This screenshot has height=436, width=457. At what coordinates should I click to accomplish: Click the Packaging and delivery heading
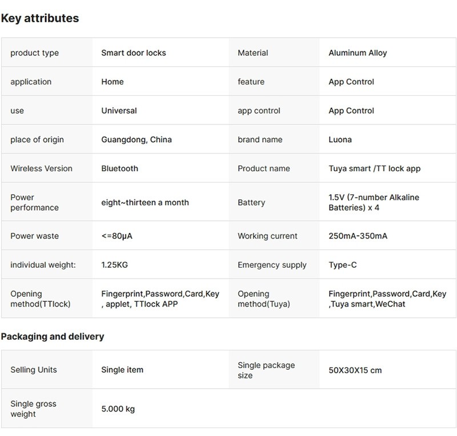tap(53, 336)
